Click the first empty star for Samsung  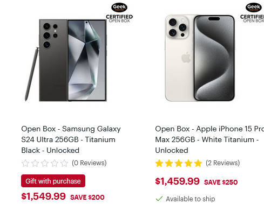(25, 163)
